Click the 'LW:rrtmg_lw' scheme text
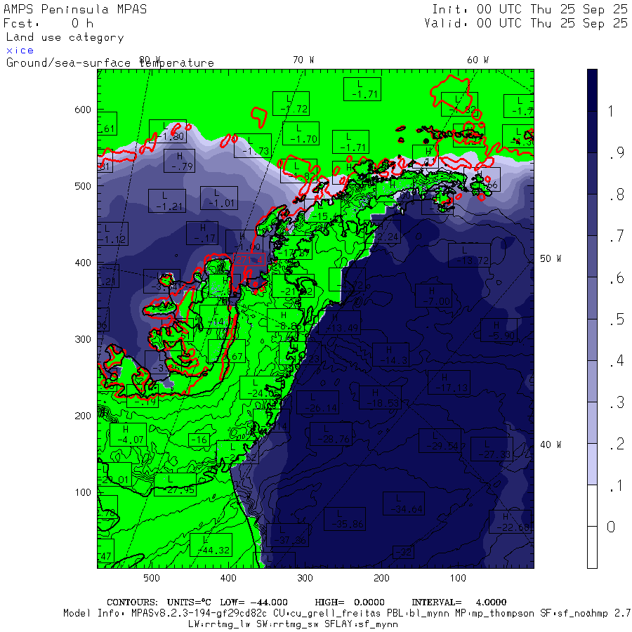632x632 pixels. (x=220, y=624)
